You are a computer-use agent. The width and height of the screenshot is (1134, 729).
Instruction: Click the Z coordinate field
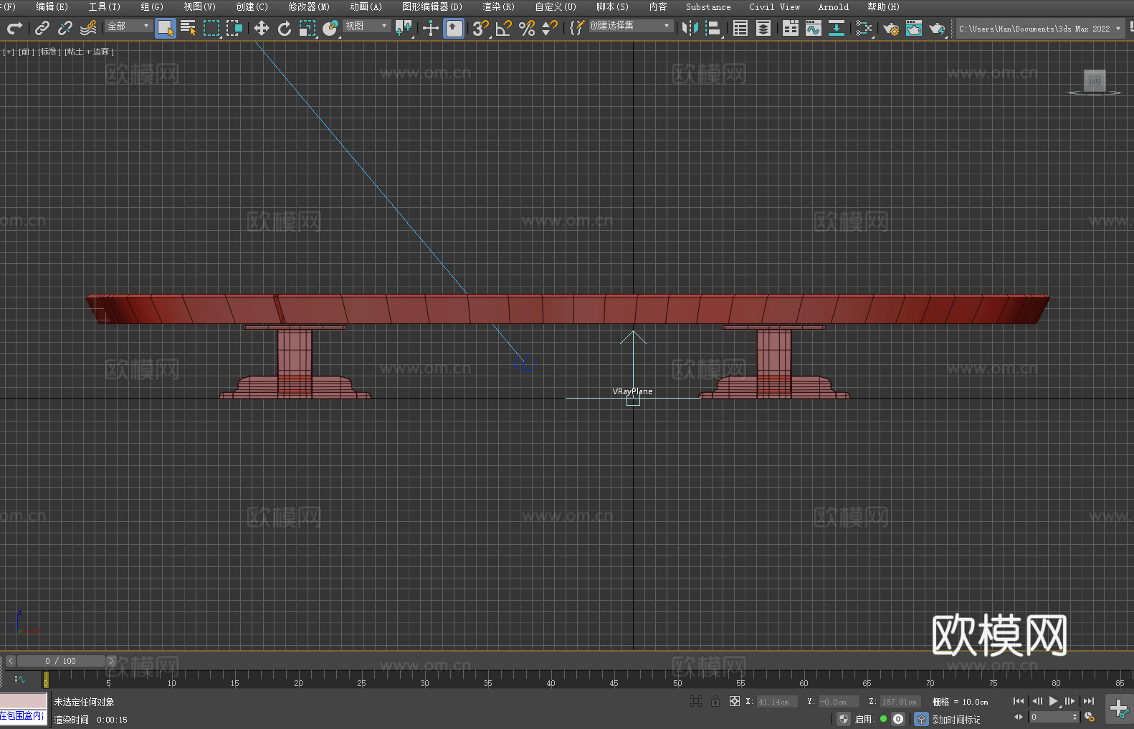tap(900, 702)
